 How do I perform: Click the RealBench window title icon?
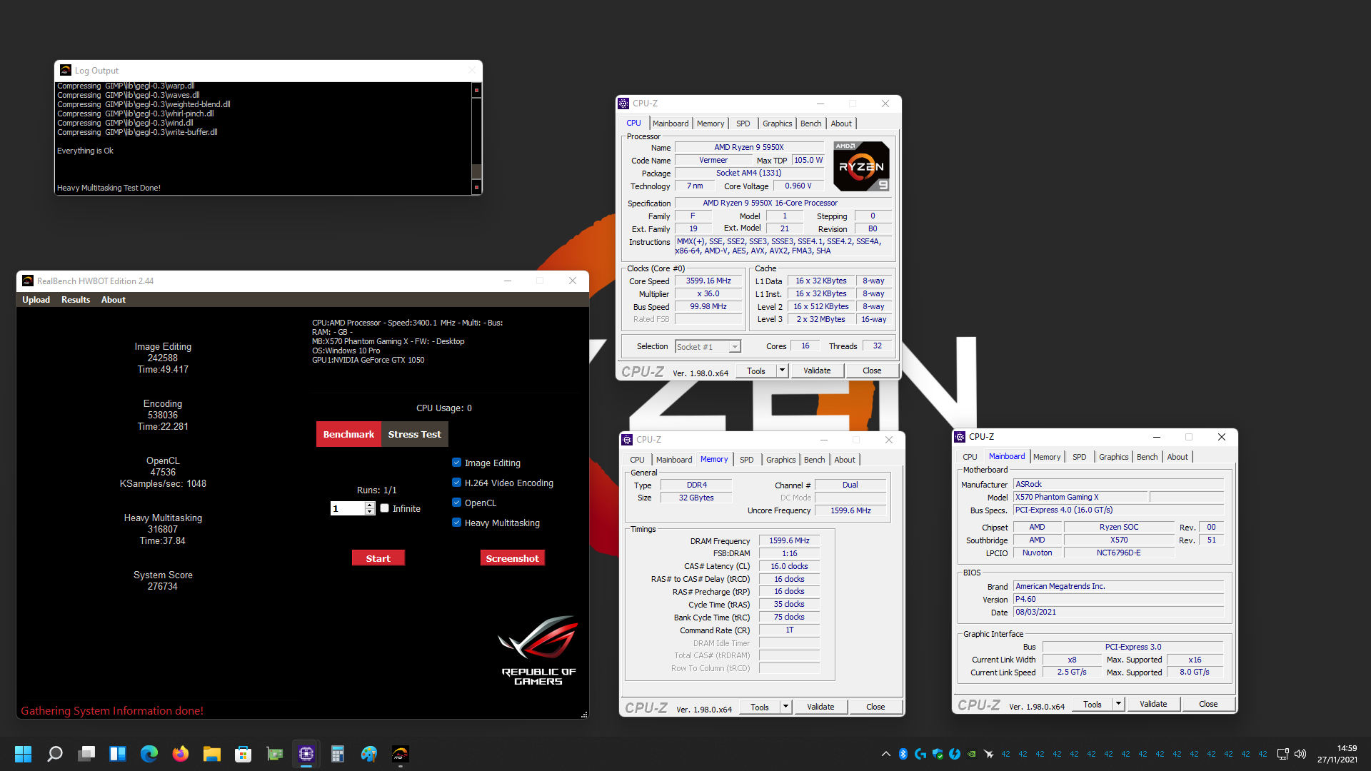click(28, 281)
